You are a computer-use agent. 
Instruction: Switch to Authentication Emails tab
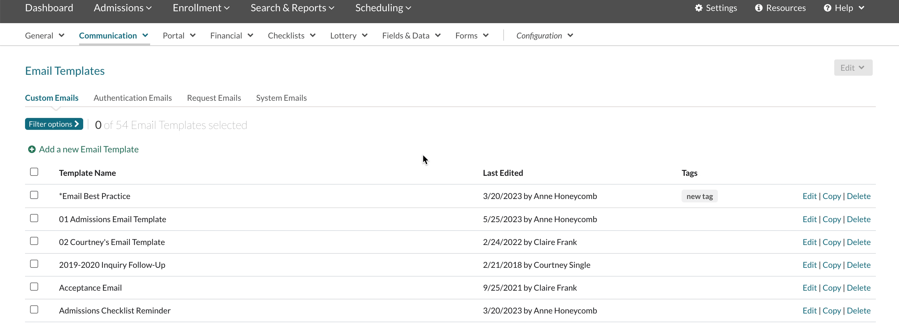click(133, 98)
